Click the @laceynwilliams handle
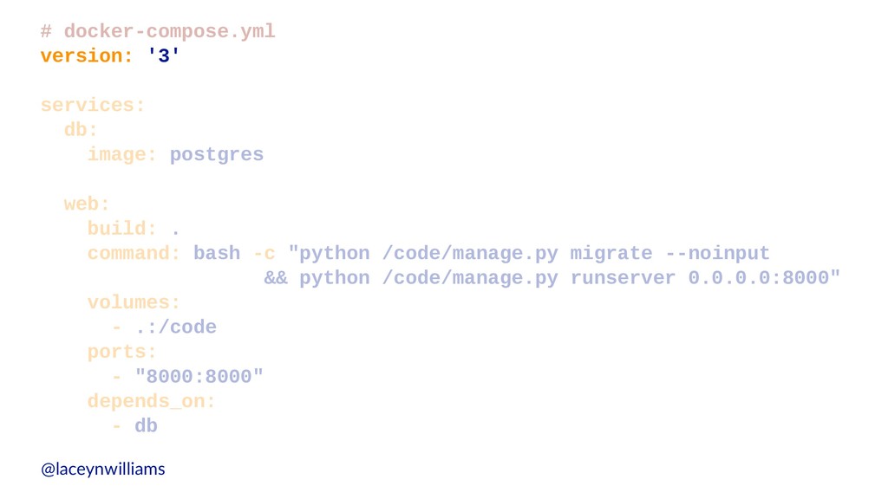888x499 pixels. (103, 469)
